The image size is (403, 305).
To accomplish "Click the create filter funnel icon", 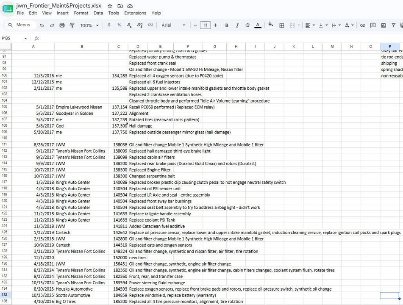I will pyautogui.click(x=394, y=25).
